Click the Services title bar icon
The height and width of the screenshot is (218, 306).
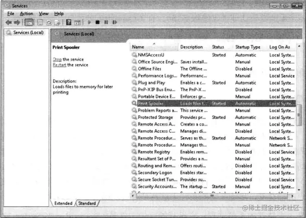tap(8, 5)
